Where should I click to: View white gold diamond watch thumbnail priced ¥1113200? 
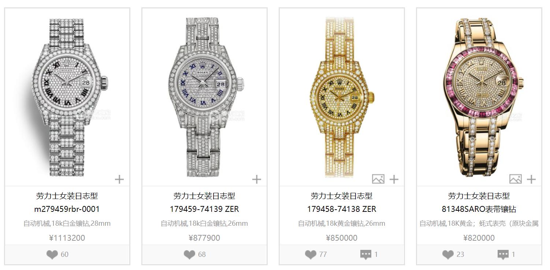[x=67, y=97]
